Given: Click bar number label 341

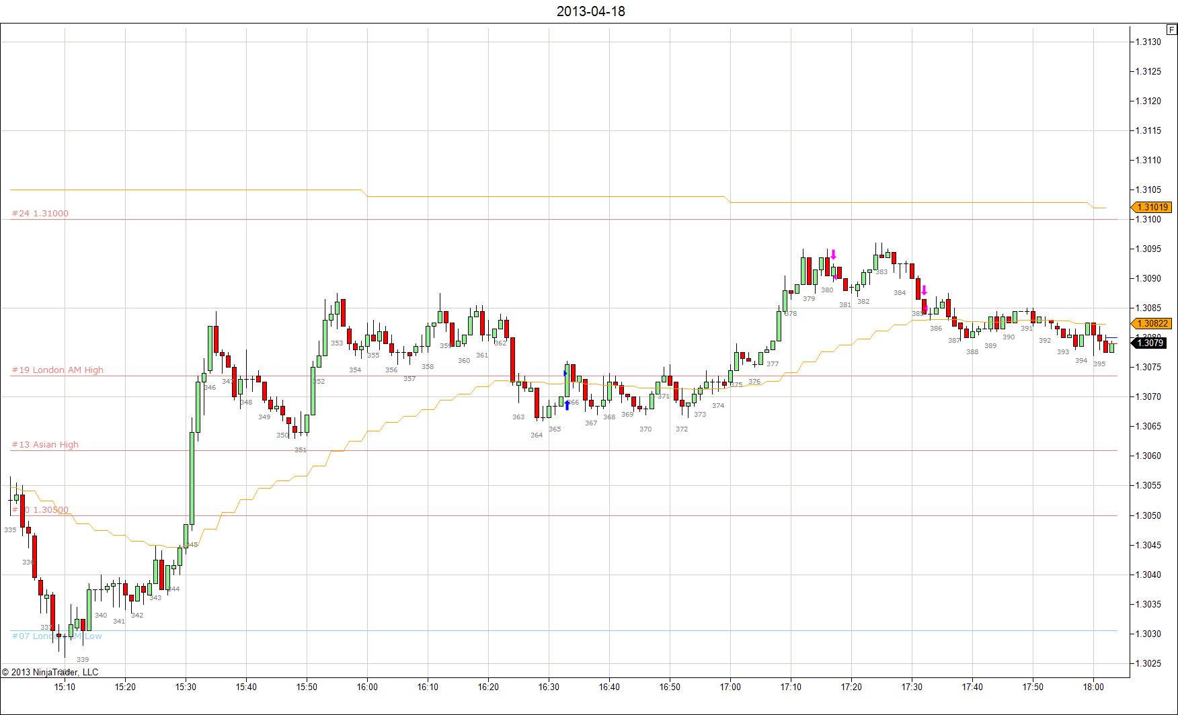Looking at the screenshot, I should (119, 622).
